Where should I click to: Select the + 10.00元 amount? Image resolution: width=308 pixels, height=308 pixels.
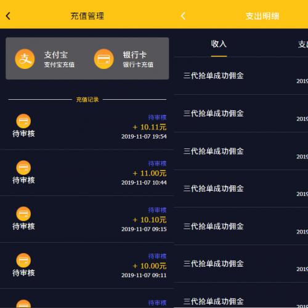[x=150, y=266]
